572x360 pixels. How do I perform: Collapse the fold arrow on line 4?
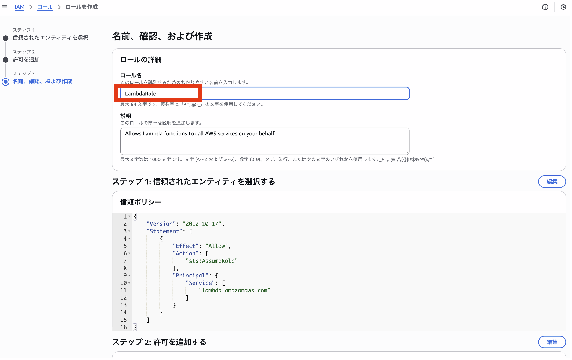point(129,239)
